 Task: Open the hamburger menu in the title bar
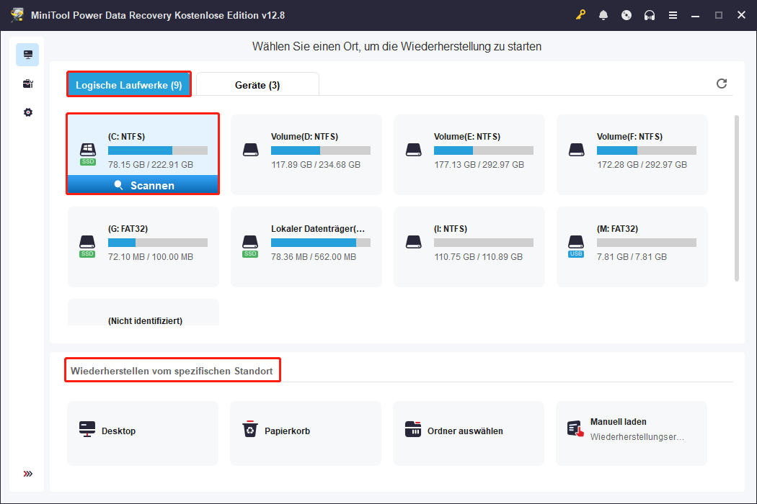(673, 14)
